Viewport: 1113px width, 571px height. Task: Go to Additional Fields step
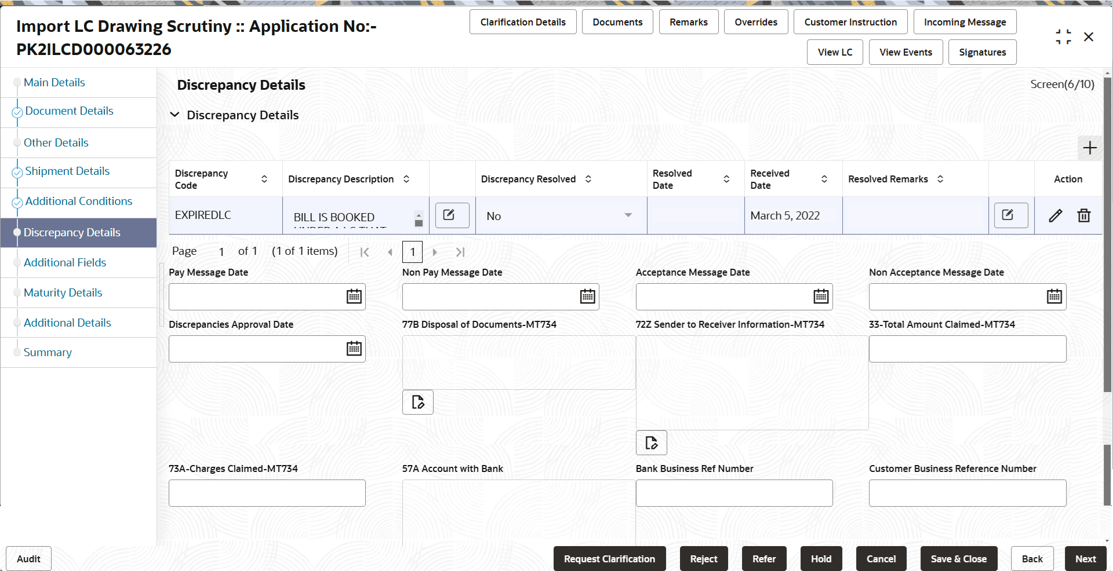pos(65,262)
